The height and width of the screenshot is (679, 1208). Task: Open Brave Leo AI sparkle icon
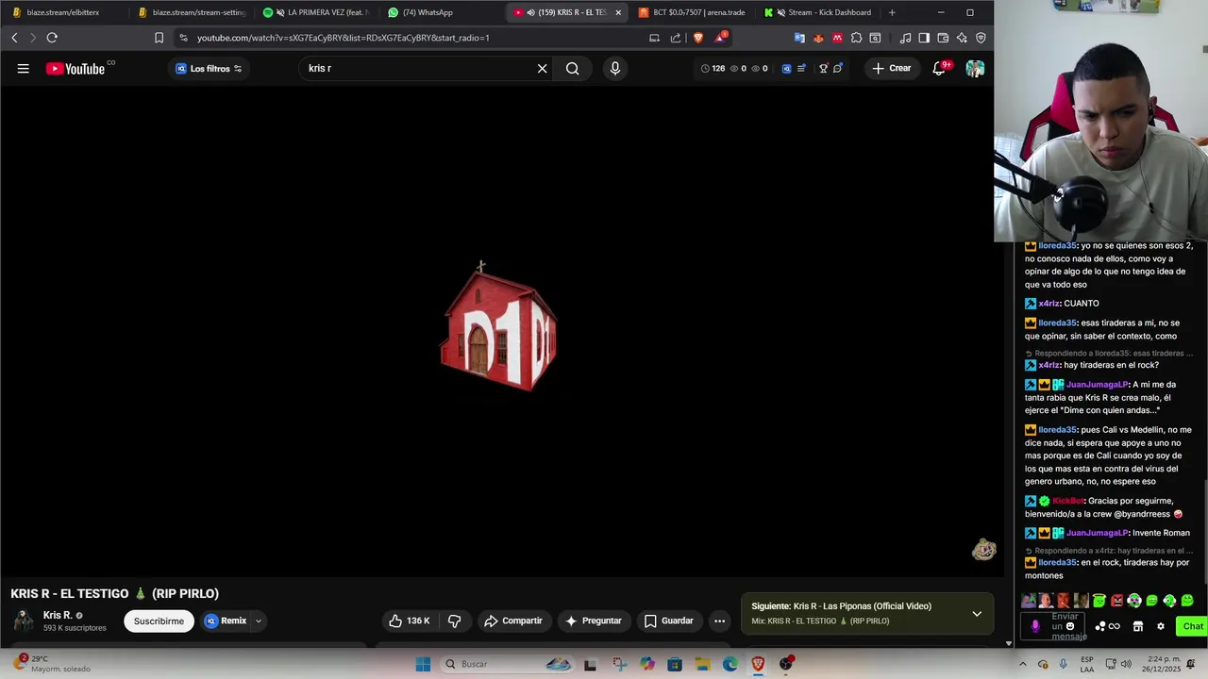(962, 38)
